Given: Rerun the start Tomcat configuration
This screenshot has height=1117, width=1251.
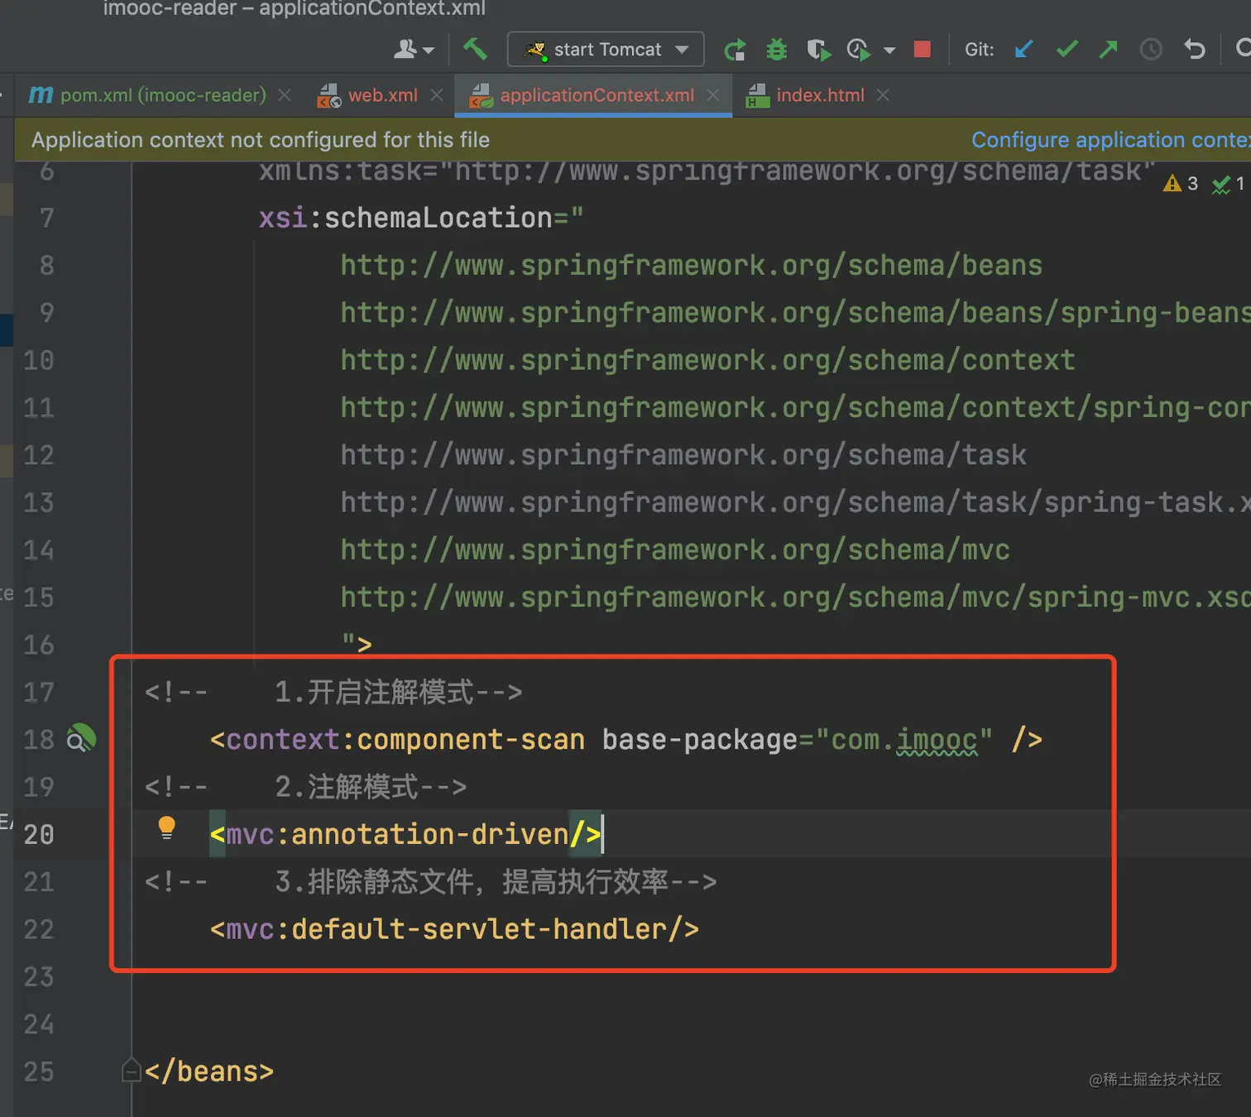Looking at the screenshot, I should point(735,50).
